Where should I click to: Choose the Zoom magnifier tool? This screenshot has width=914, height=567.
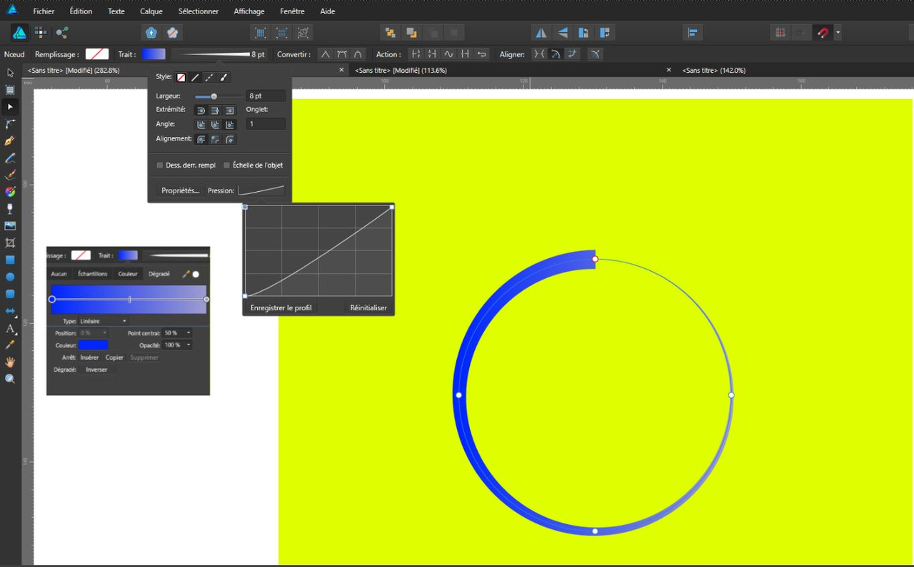(x=10, y=379)
